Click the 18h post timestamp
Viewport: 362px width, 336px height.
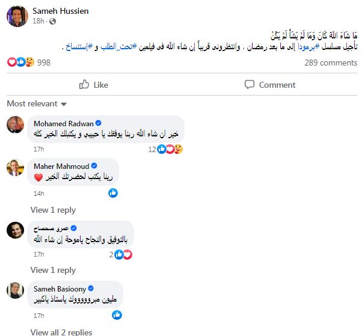pos(38,22)
